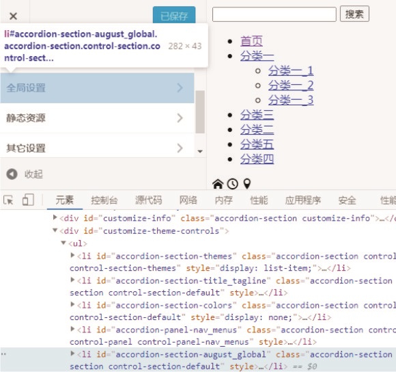Image resolution: width=396 pixels, height=372 pixels.
Task: Click the 收起 collapse arrow icon
Action: [x=12, y=174]
